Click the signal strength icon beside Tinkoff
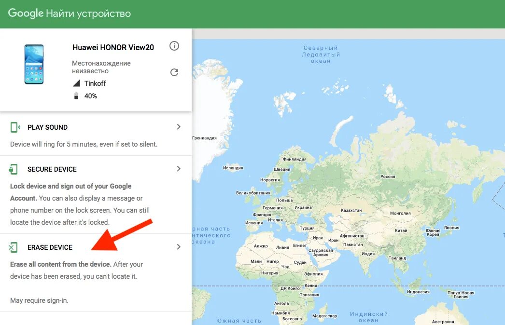The height and width of the screenshot is (325, 505). [76, 83]
